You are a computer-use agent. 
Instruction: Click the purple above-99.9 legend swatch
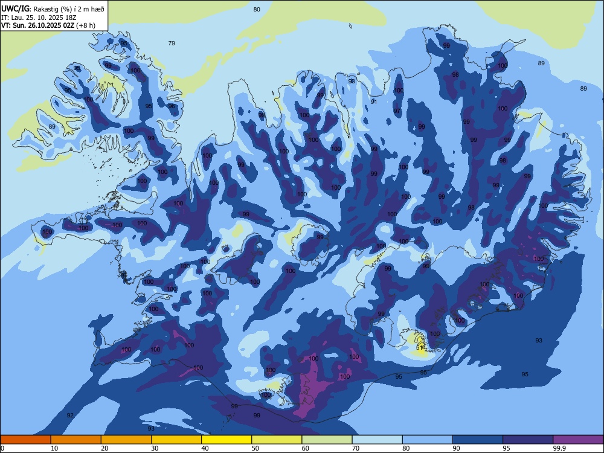coord(578,440)
